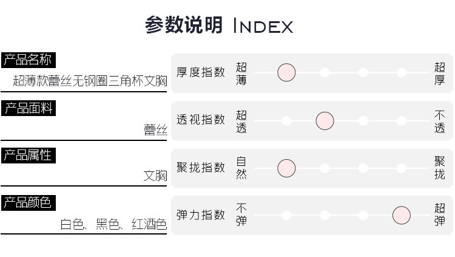
Task: Set 弹力指数 to the leftmost white dot
Action: pyautogui.click(x=286, y=216)
